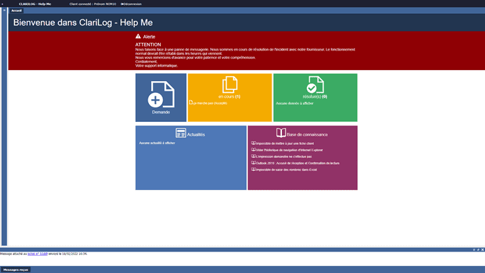The height and width of the screenshot is (273, 485).
Task: Open article 'Impossible de saisir des nombres dans Excel'
Action: pos(286,170)
